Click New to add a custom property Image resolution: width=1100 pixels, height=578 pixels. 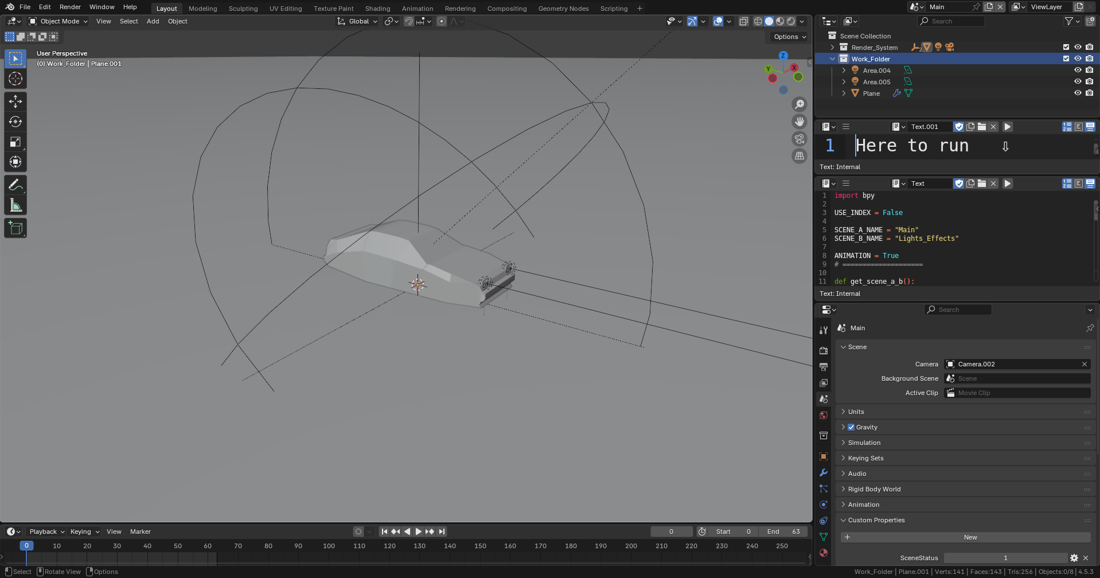970,537
